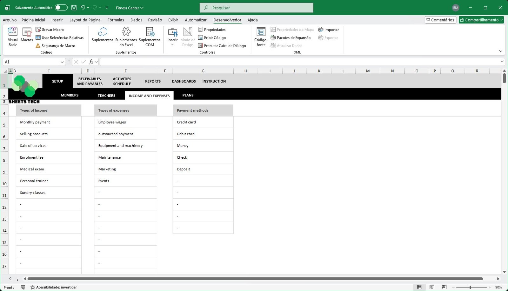Switch to the Página Inicial tab
508x291 pixels.
pos(33,20)
